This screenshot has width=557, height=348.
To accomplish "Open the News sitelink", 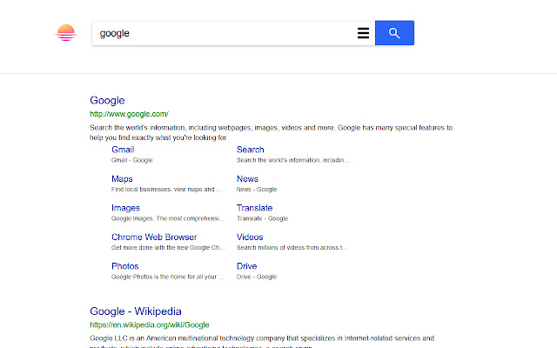I will [247, 179].
